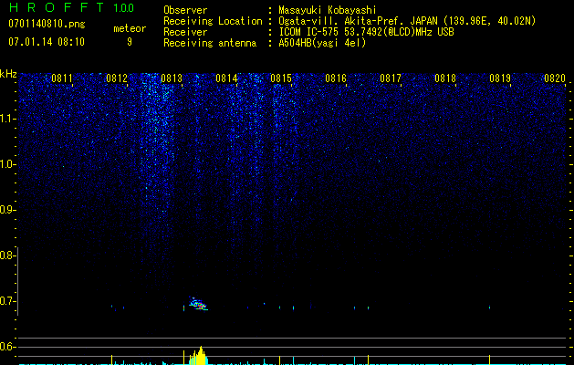Viewport: 574px width, 365px height.
Task: Click the 0818 time marker
Action: tap(445, 78)
